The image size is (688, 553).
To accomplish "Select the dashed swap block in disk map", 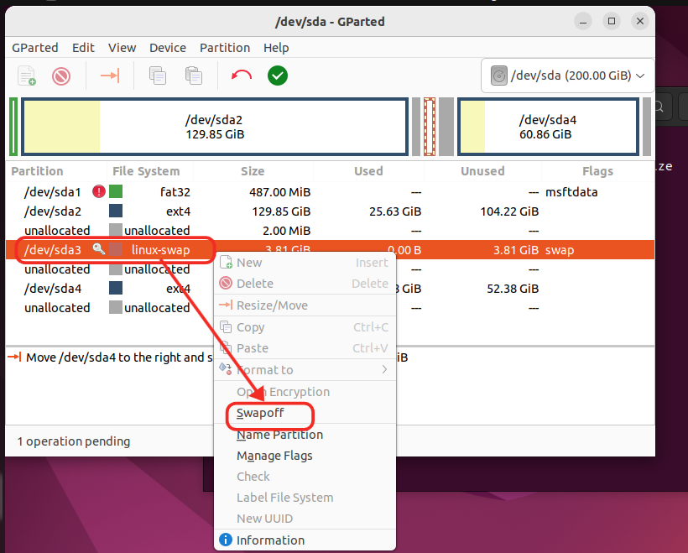I will pyautogui.click(x=430, y=127).
